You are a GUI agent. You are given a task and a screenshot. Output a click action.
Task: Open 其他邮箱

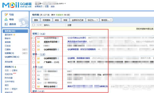[9, 62]
